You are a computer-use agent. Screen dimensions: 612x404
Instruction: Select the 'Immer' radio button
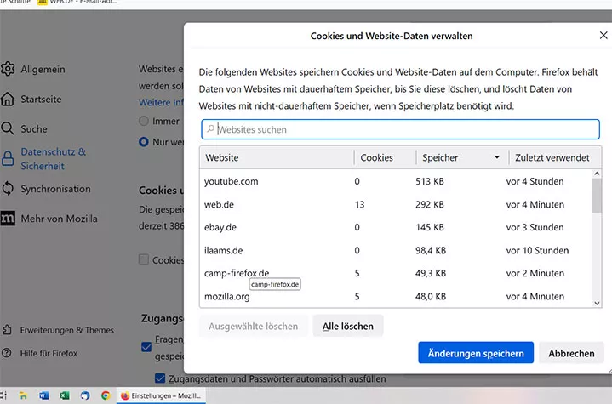point(144,122)
